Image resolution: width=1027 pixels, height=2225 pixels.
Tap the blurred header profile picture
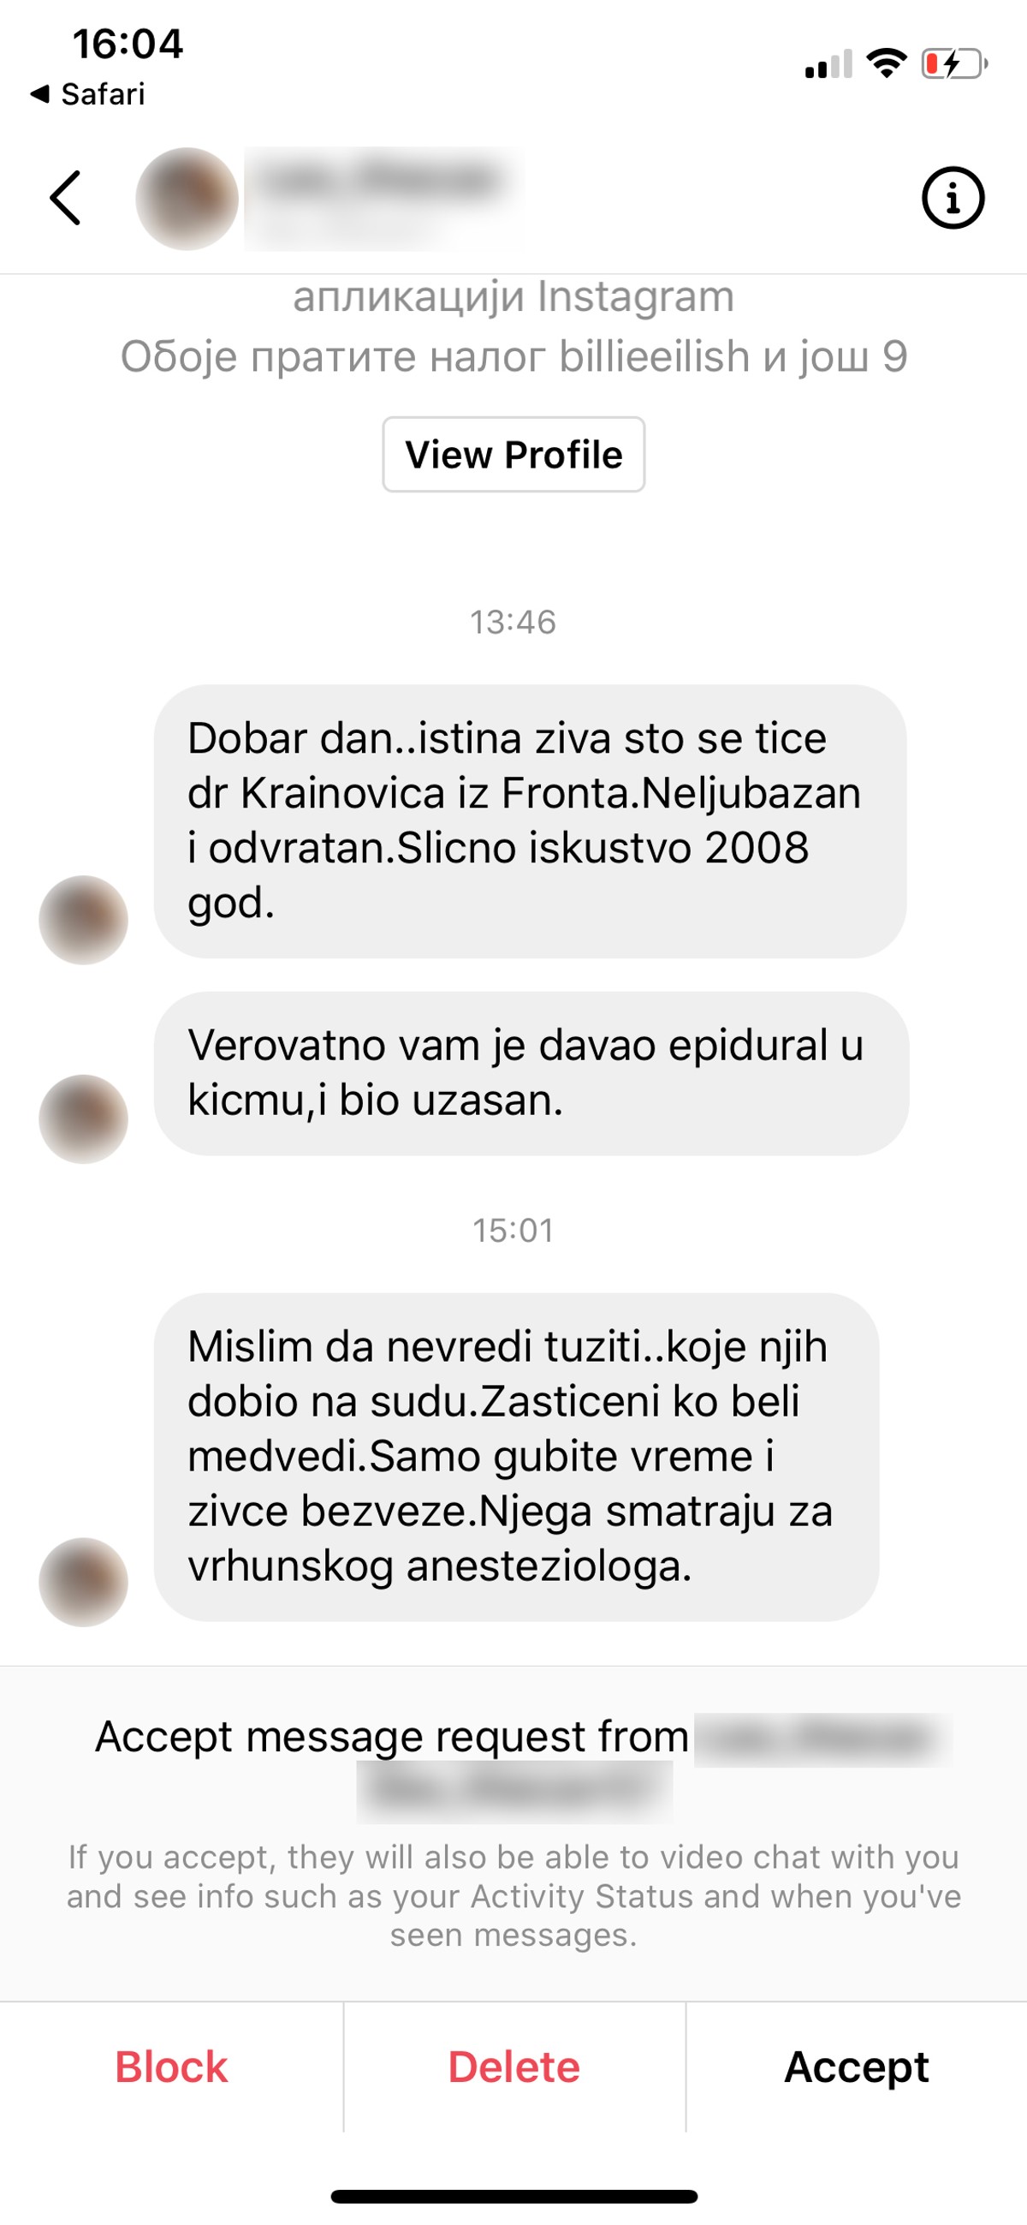(187, 199)
